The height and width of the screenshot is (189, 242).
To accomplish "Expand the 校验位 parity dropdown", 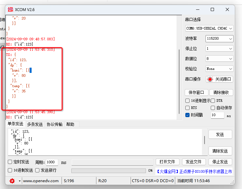I will (219, 69).
